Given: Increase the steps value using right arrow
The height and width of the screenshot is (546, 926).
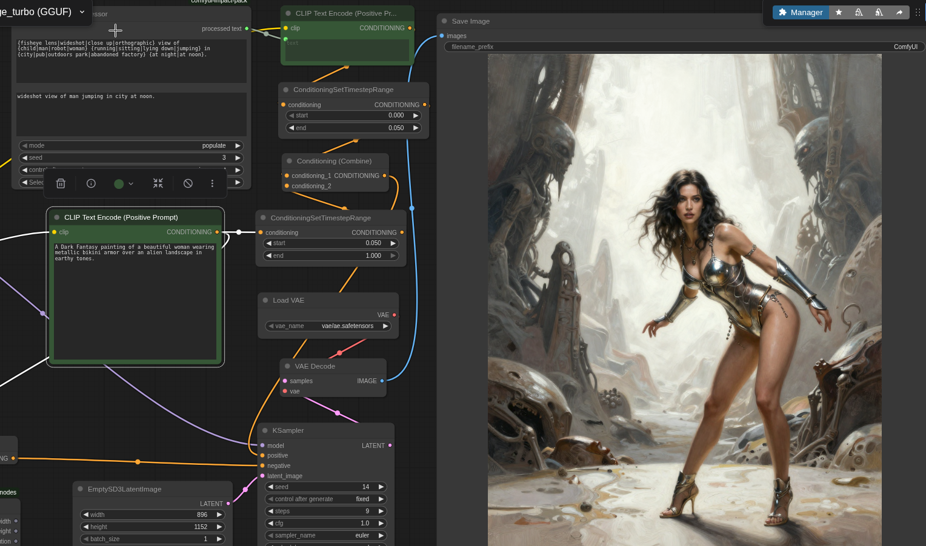Looking at the screenshot, I should tap(381, 511).
